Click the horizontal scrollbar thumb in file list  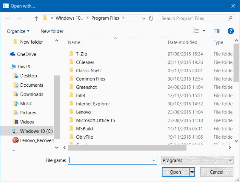coord(127,148)
